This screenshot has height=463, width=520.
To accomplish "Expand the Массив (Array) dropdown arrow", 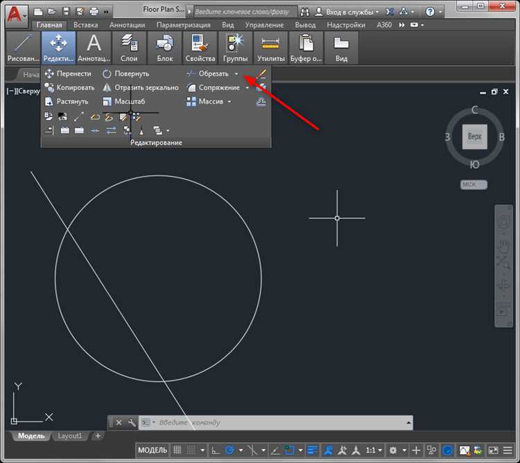I will [x=229, y=102].
